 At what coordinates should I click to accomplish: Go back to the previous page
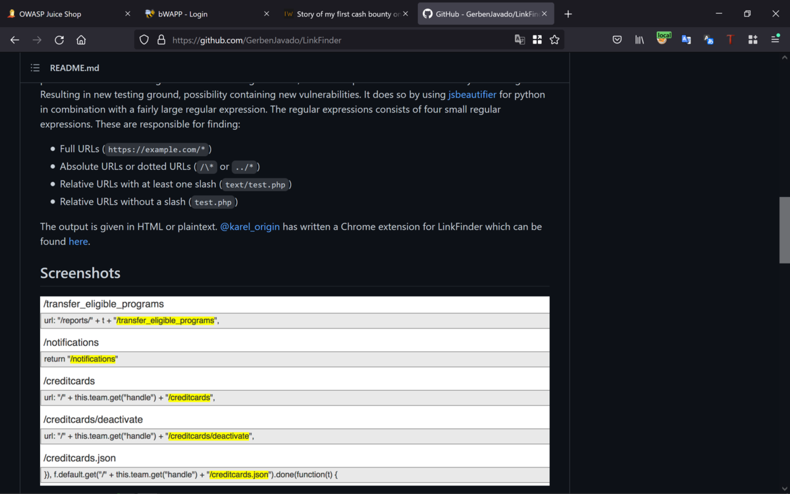point(14,40)
